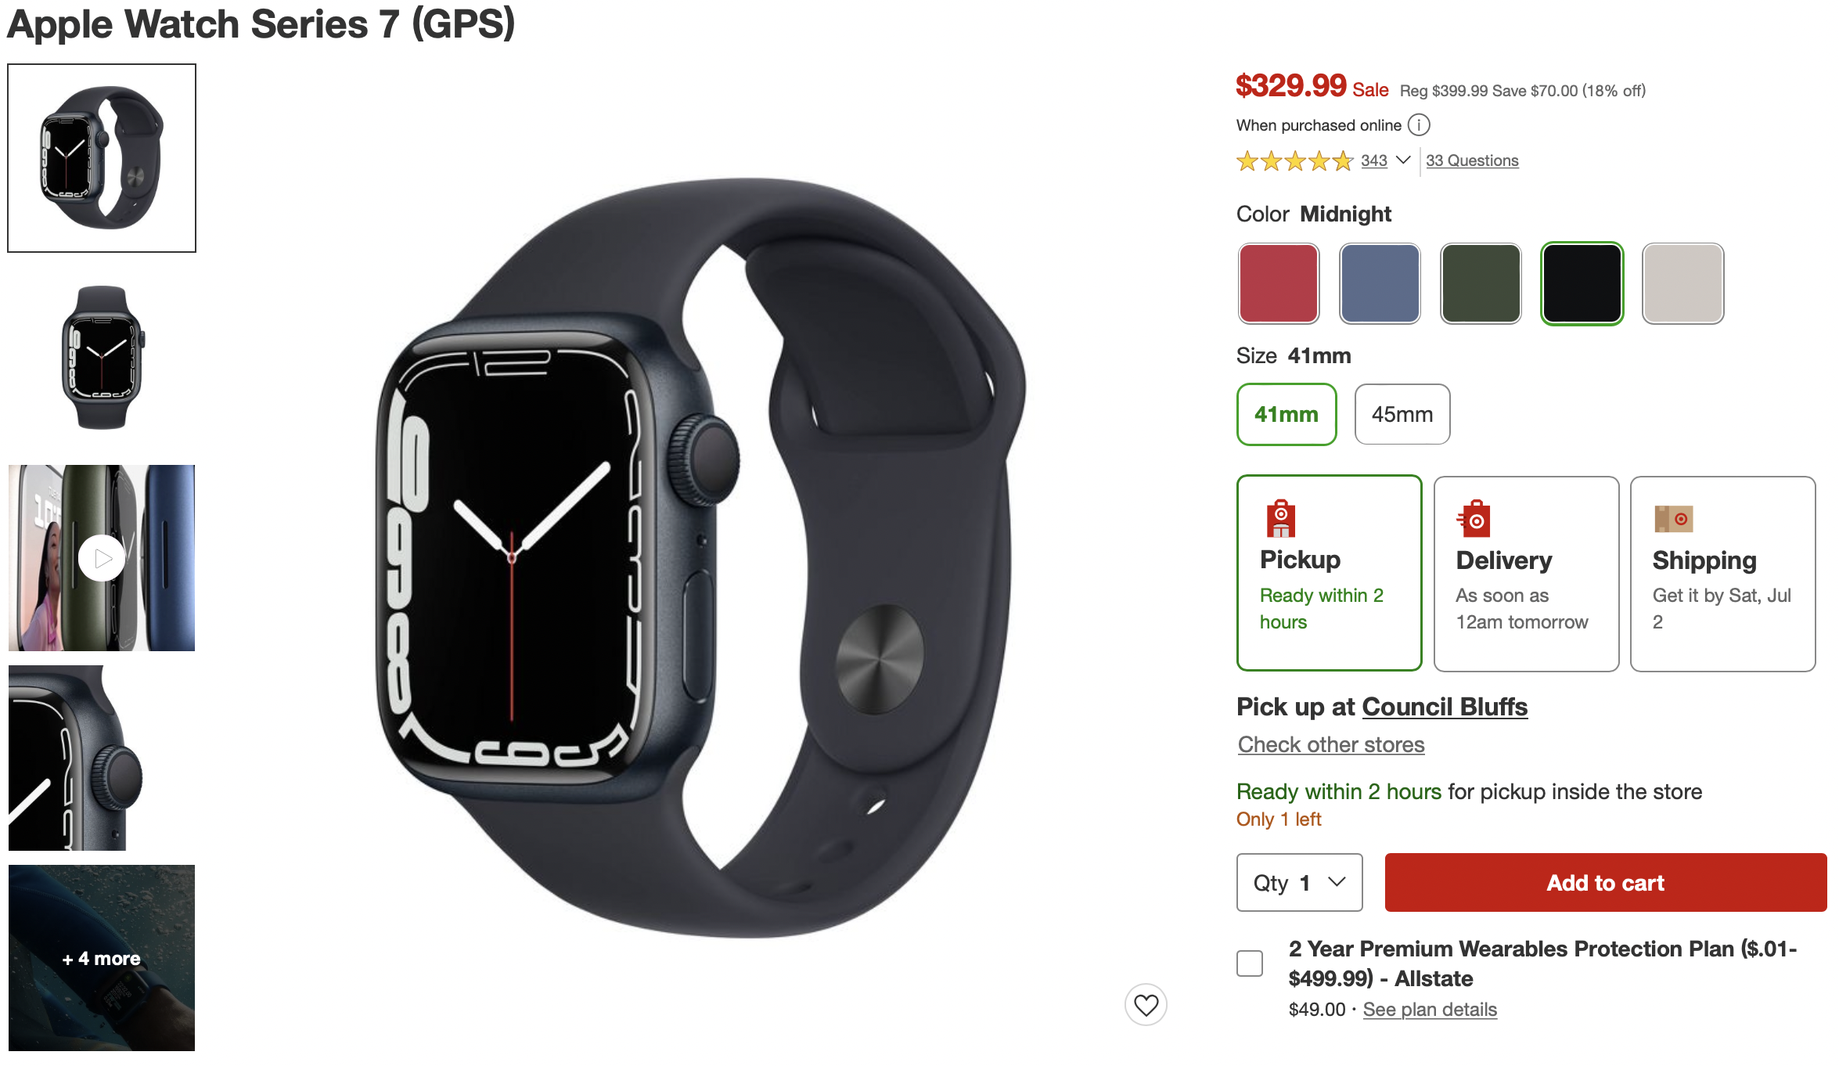Click the Add to cart button
The height and width of the screenshot is (1066, 1839).
[x=1605, y=882]
